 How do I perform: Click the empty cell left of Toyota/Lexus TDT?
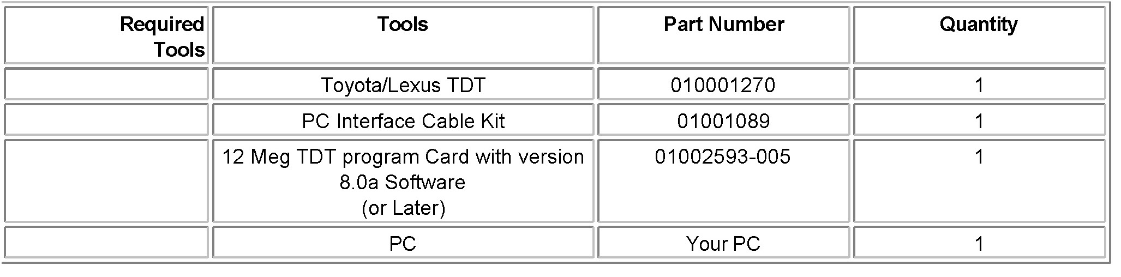pos(106,84)
